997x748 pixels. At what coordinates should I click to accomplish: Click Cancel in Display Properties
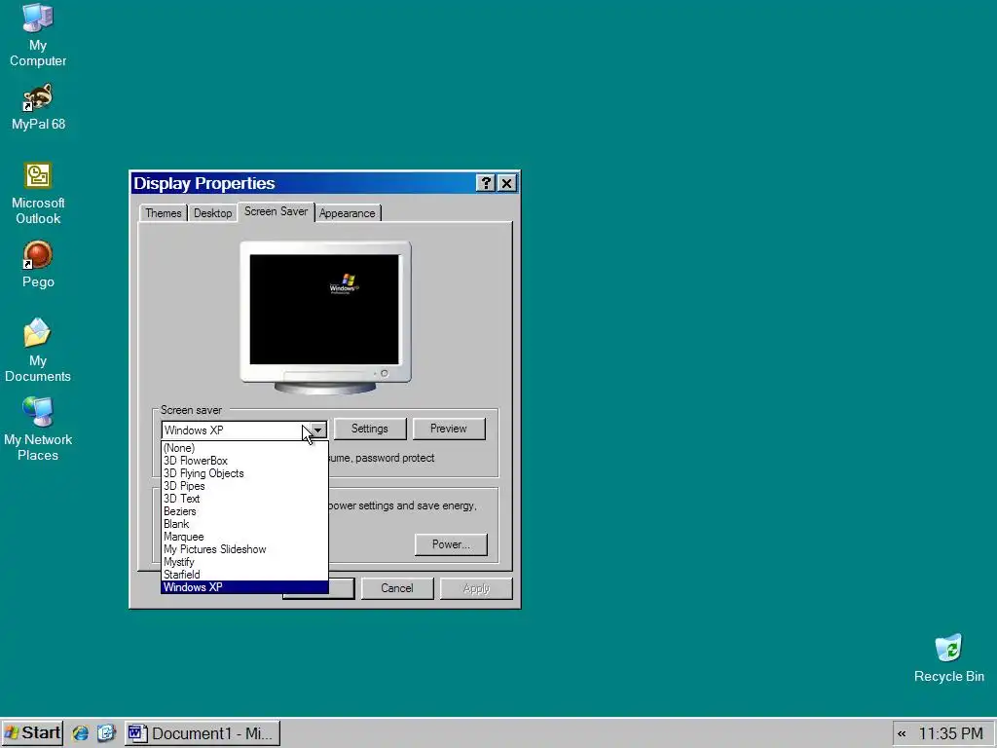[397, 588]
